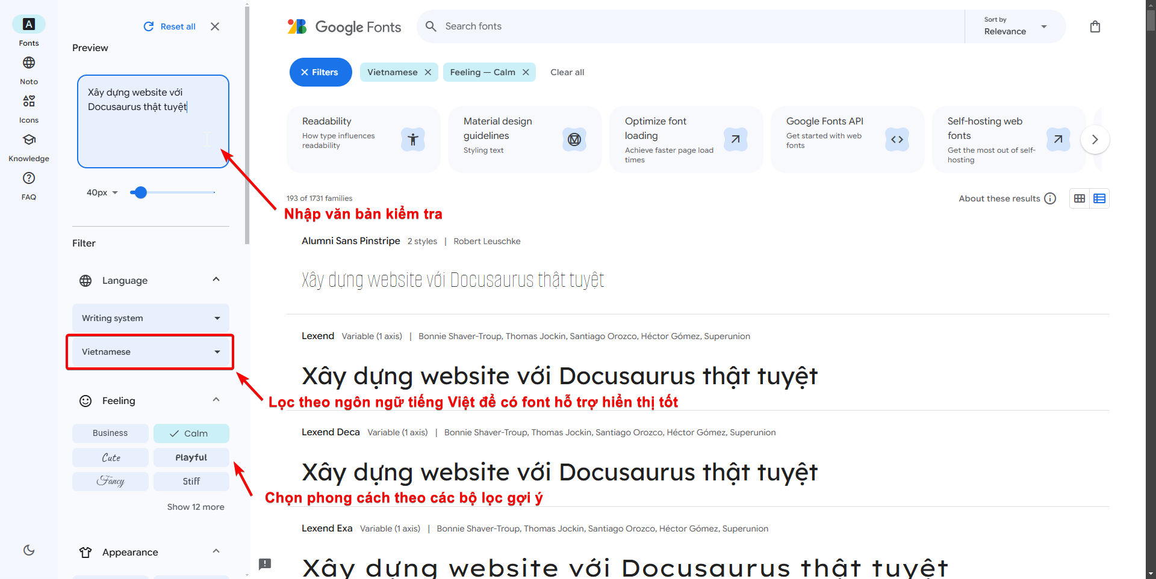The image size is (1156, 579).
Task: Toggle dark mode with the moon icon
Action: pos(28,550)
